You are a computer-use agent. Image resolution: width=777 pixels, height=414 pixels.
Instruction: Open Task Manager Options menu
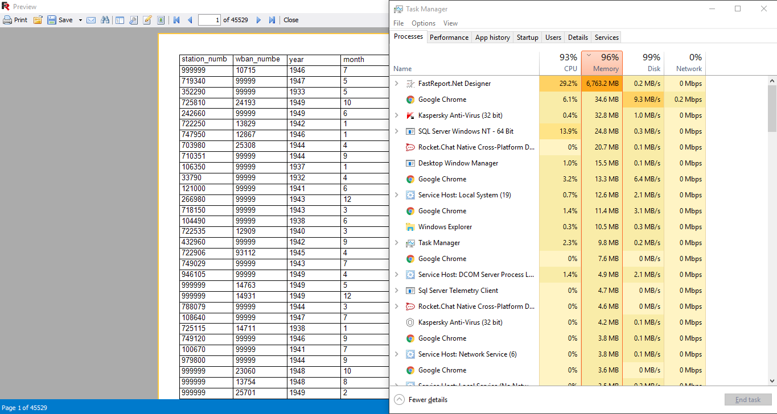pyautogui.click(x=424, y=23)
